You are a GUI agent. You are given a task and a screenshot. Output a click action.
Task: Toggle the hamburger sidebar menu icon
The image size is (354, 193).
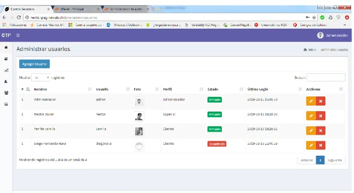point(18,35)
